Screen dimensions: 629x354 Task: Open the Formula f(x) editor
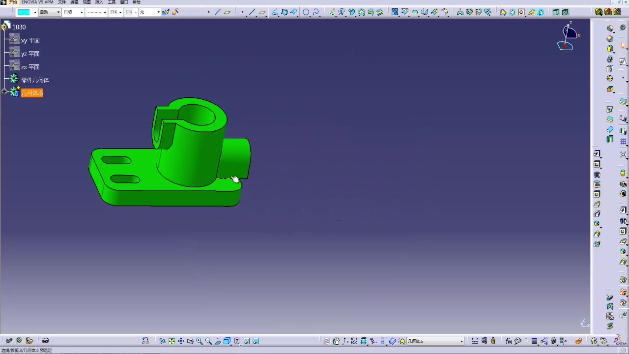pos(509,341)
